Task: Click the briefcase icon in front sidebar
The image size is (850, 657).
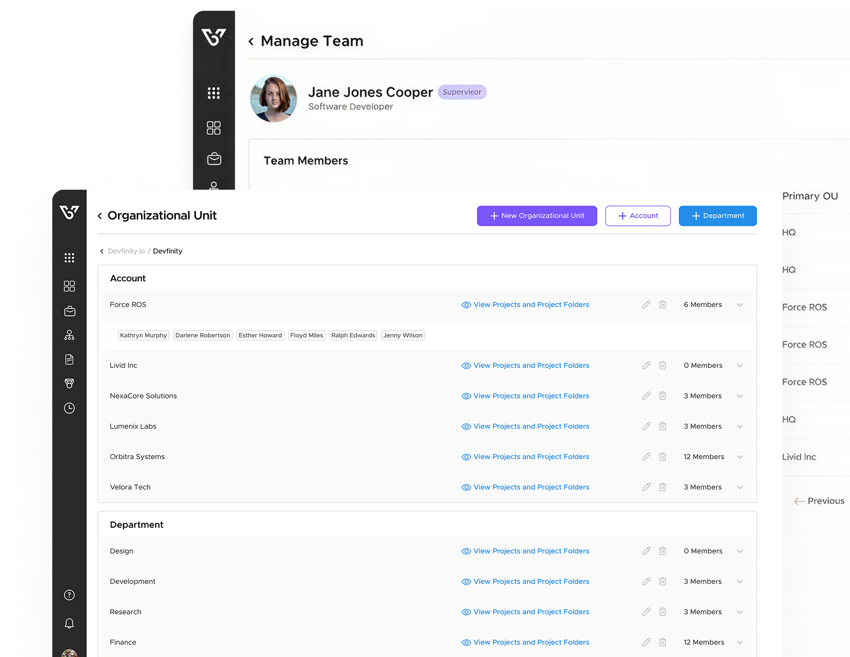Action: 69,311
